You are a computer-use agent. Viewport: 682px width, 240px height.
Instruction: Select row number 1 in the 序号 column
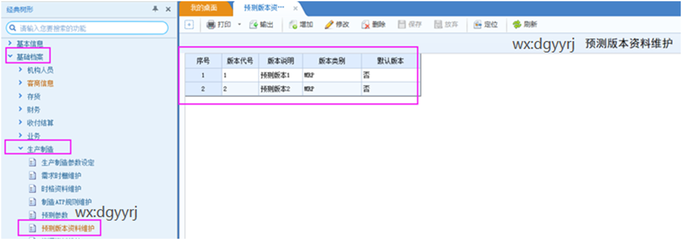click(x=203, y=75)
